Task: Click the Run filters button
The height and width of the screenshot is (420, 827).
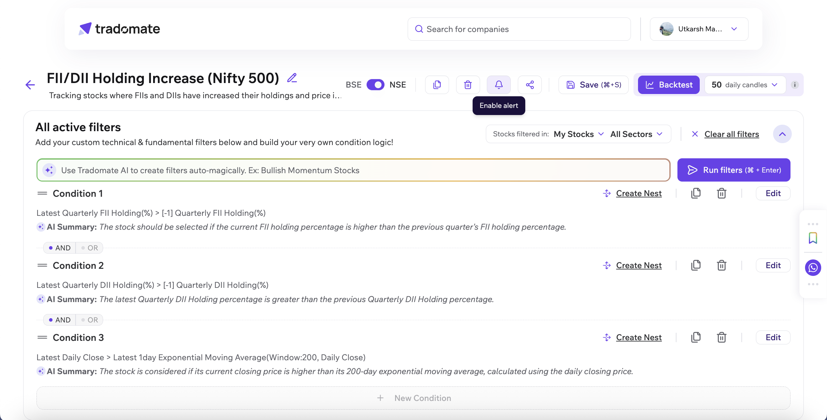Action: 734,170
